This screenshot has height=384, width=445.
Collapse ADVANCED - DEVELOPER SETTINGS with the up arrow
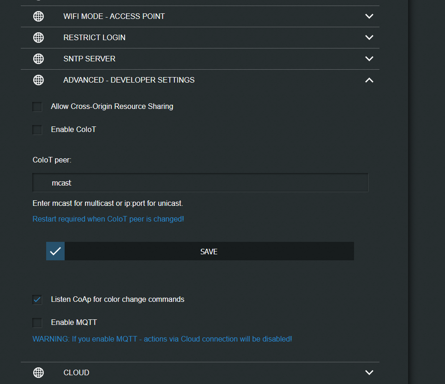pyautogui.click(x=369, y=80)
